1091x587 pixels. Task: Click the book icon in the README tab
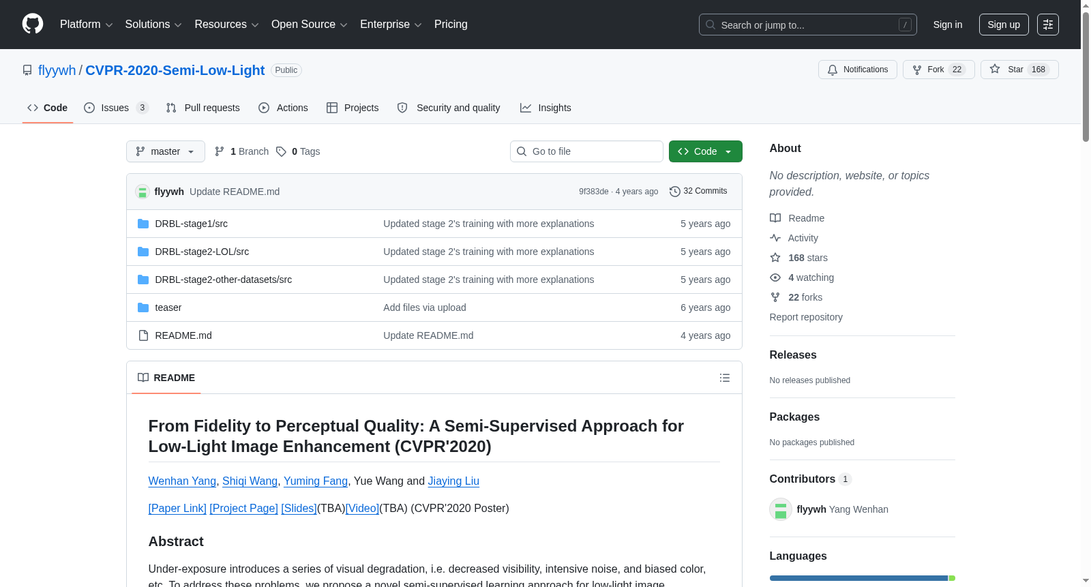point(143,378)
